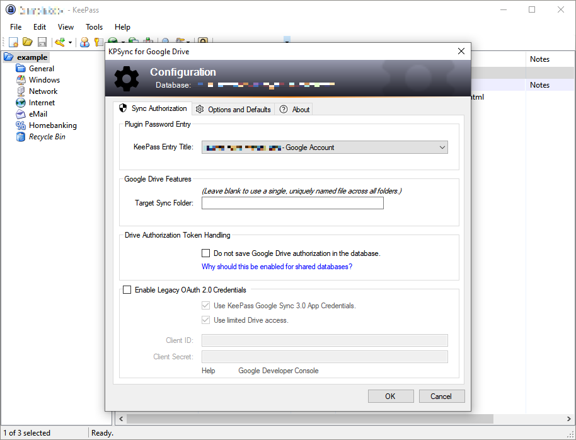The image size is (576, 440).
Task: Select the eMail group in tree
Action: point(38,114)
